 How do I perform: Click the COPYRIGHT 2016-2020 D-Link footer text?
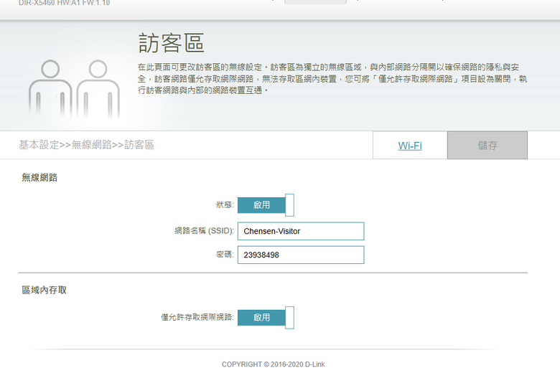pos(274,364)
